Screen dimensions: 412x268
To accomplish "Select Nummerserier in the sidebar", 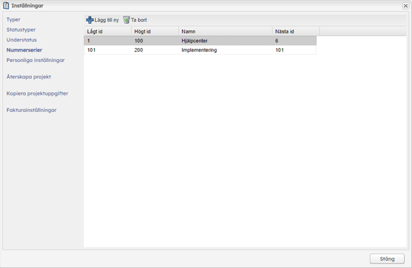I will click(24, 50).
